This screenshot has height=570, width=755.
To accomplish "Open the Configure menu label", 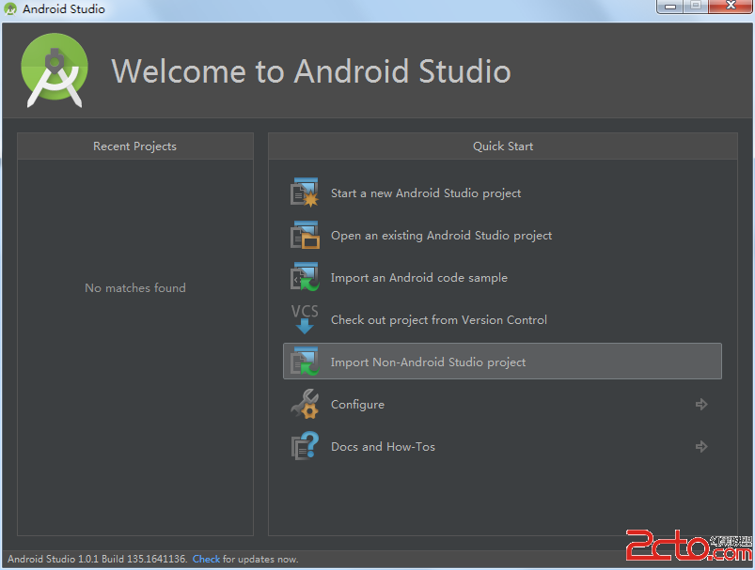I will coord(358,405).
